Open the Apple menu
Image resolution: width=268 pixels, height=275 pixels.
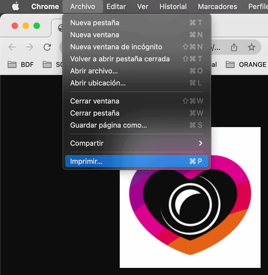(16, 7)
